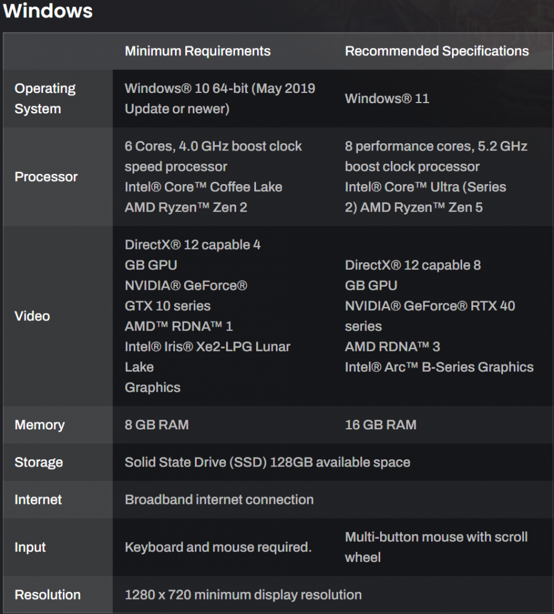Click the 8 performance cores processor text
Viewport: 554px width, 614px height.
pos(436,146)
